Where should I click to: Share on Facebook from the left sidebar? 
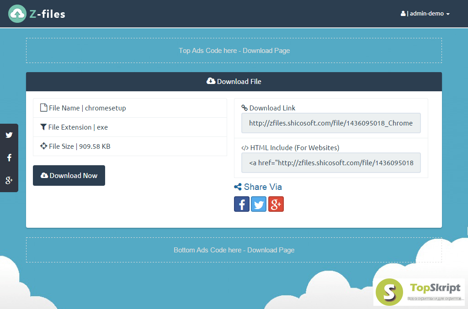9,157
